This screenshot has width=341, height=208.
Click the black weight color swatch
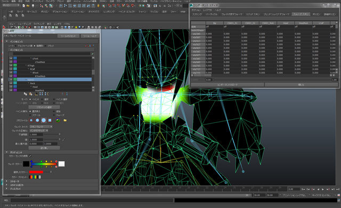click(x=26, y=164)
